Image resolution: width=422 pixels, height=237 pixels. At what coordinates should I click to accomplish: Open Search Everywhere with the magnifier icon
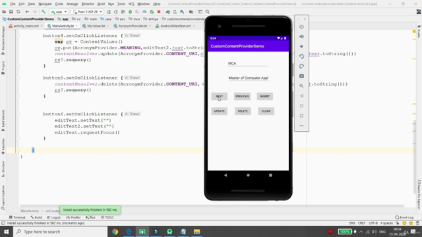pyautogui.click(x=208, y=12)
